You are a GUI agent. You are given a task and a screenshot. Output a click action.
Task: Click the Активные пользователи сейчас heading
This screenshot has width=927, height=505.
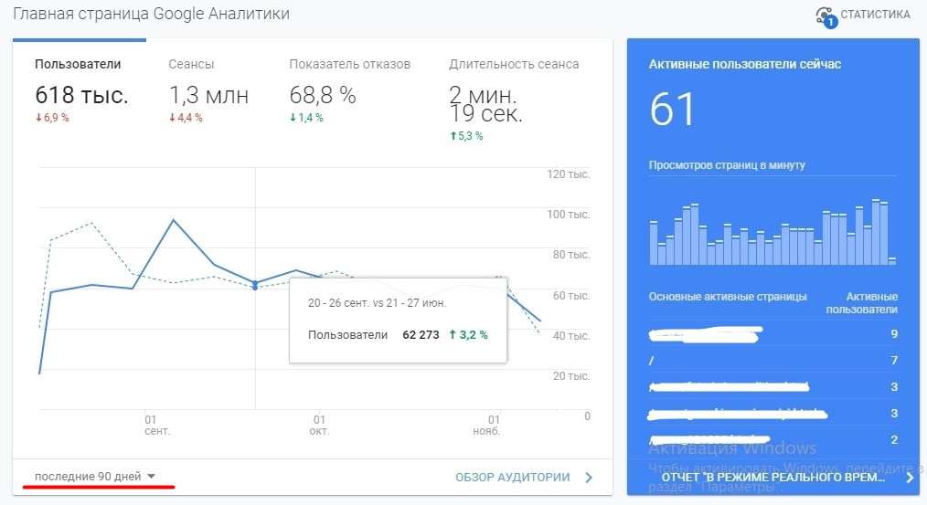pos(745,64)
